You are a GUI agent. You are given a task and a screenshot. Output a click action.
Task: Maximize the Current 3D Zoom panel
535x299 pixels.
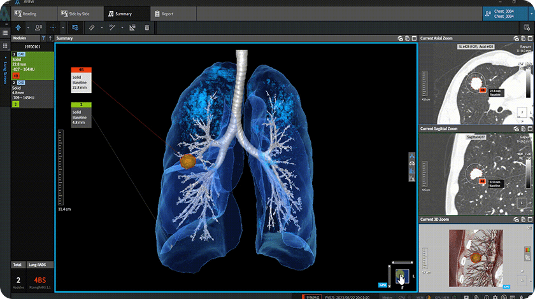531,219
